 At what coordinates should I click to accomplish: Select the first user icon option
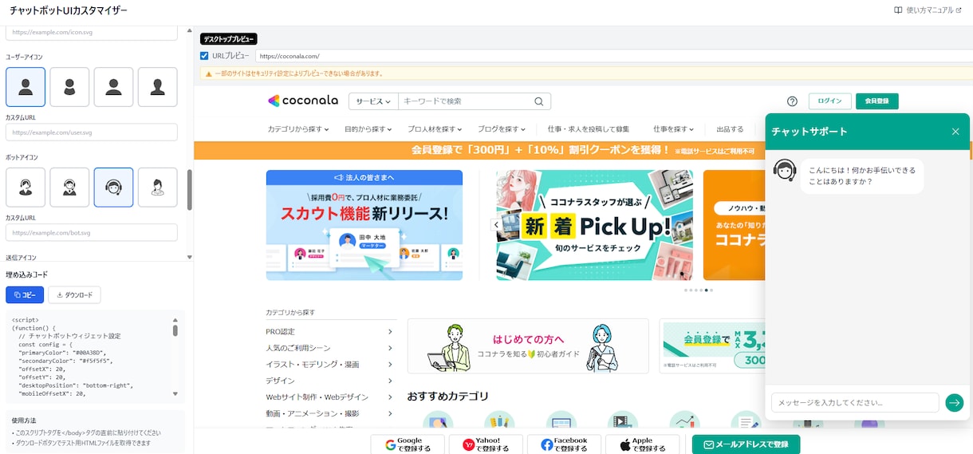tap(26, 87)
